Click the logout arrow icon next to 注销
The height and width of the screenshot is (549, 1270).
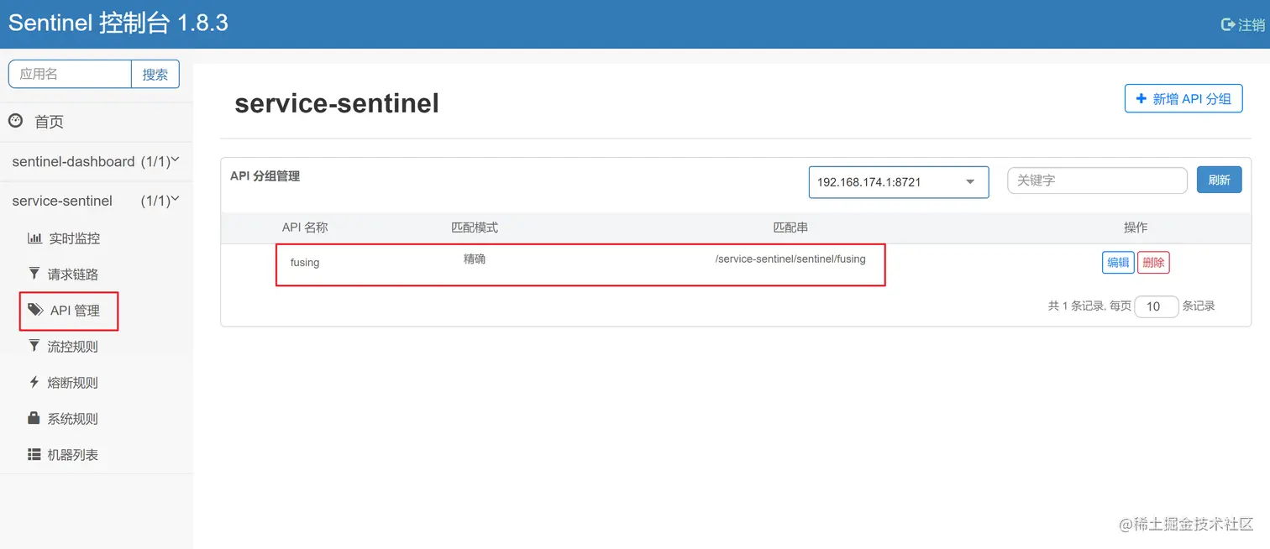point(1227,25)
